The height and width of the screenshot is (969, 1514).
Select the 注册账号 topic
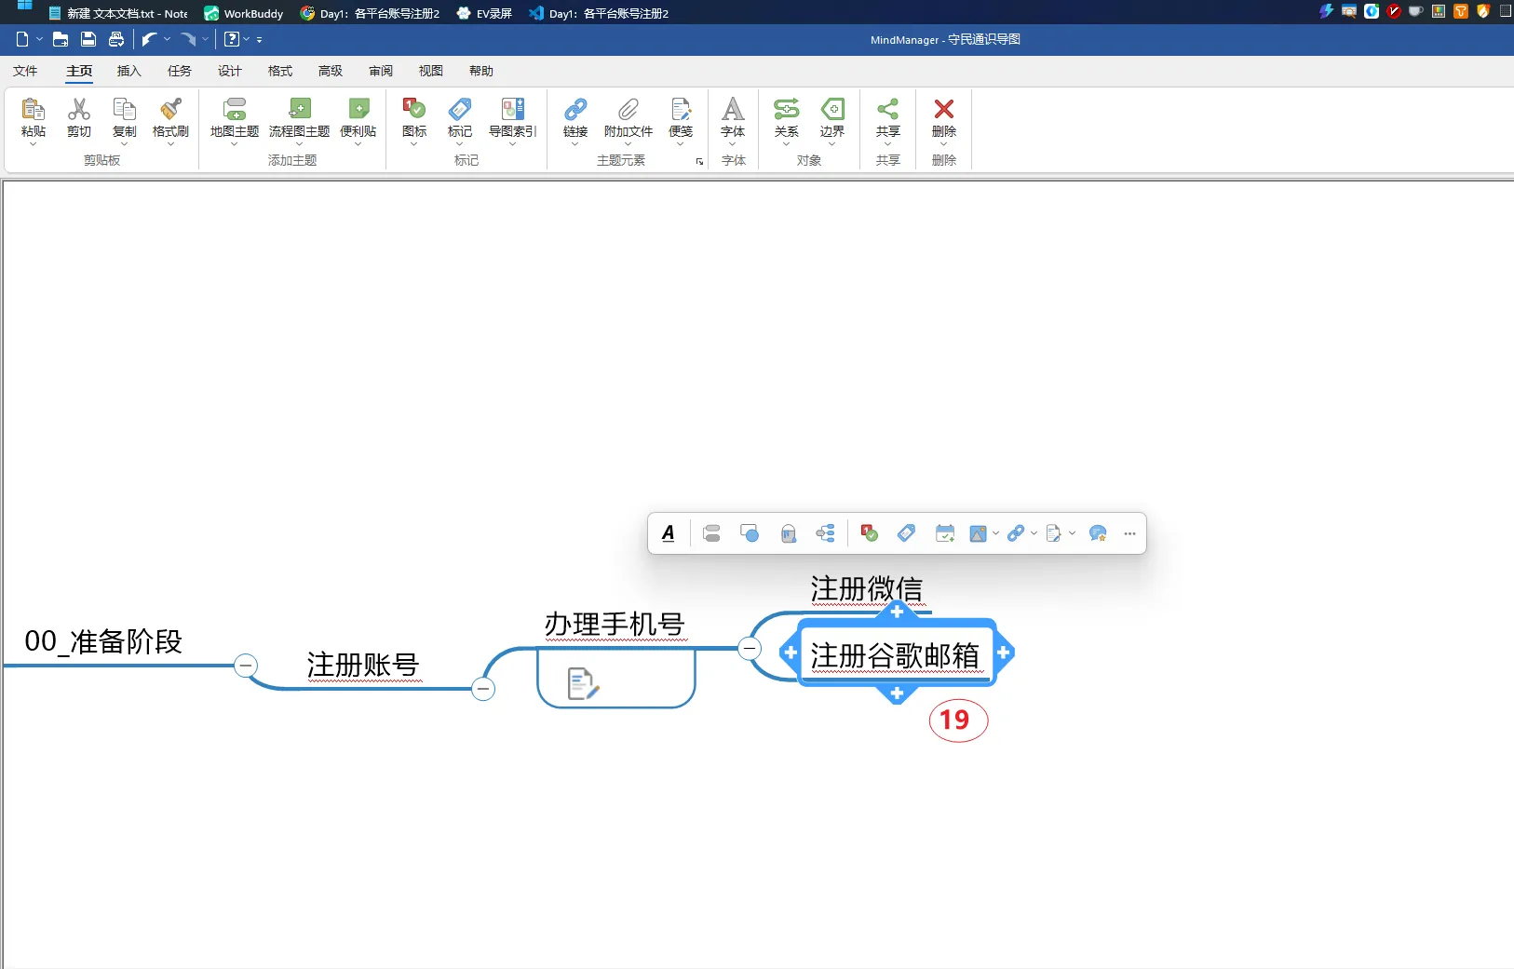[363, 665]
